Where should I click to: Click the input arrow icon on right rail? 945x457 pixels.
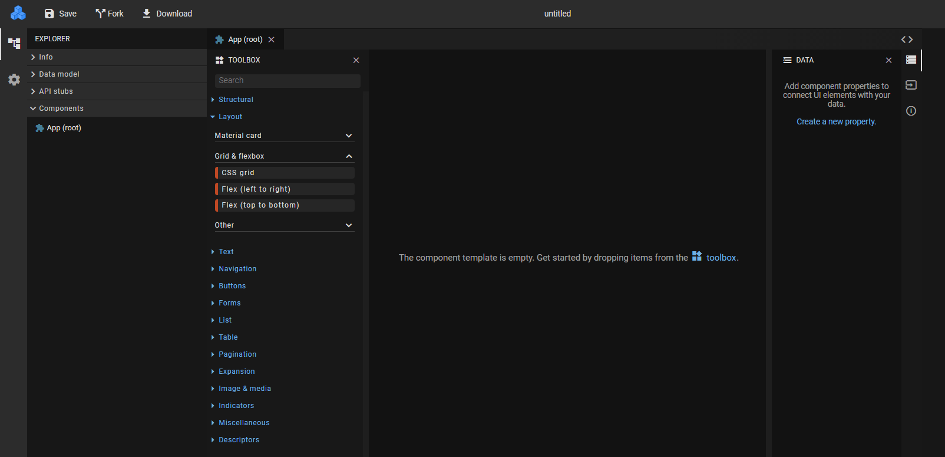[x=911, y=85]
